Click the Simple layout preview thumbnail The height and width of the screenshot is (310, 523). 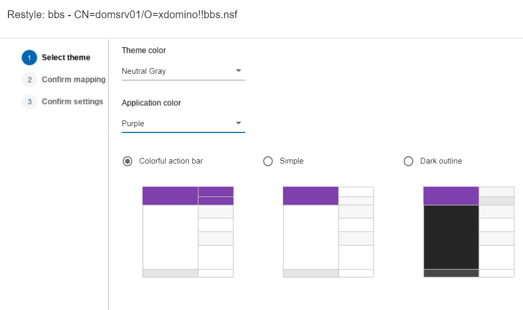pos(328,232)
